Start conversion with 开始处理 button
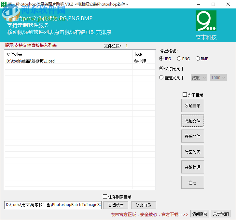 [x=193, y=167]
